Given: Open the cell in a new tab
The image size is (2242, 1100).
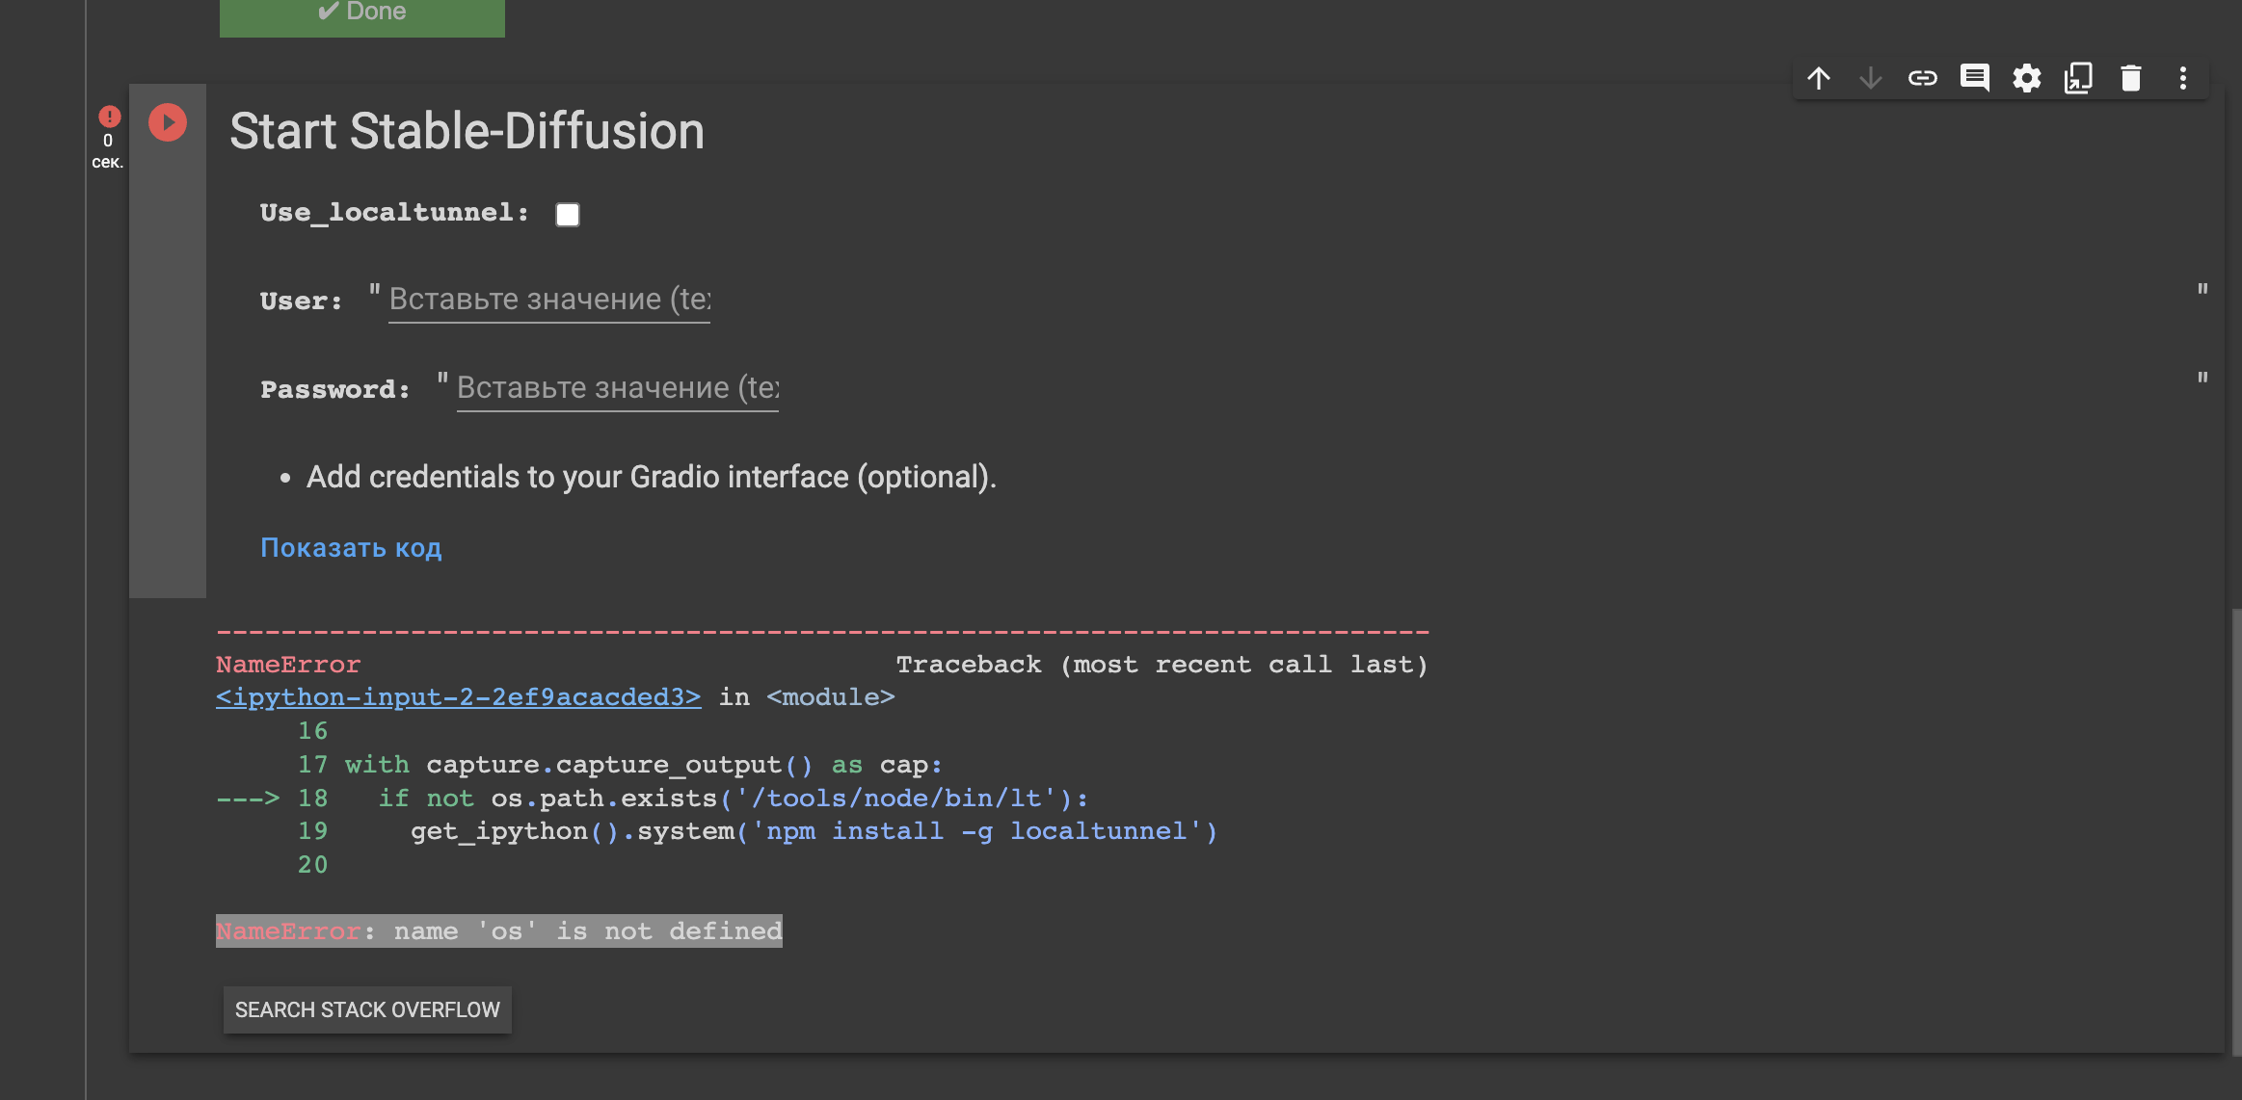Looking at the screenshot, I should [2079, 77].
